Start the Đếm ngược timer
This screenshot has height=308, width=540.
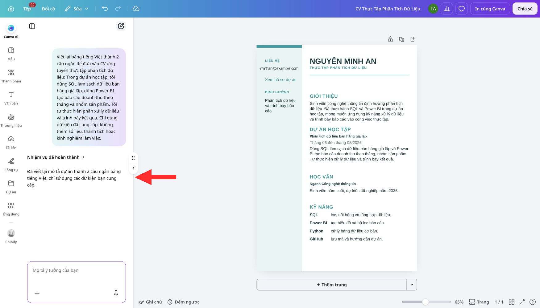click(183, 302)
